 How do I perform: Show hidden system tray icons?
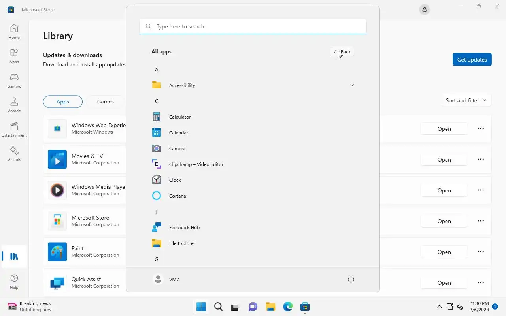[x=439, y=307]
